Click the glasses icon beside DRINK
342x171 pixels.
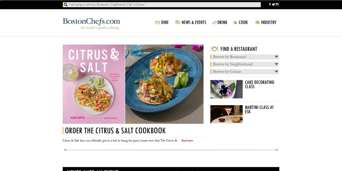click(214, 22)
